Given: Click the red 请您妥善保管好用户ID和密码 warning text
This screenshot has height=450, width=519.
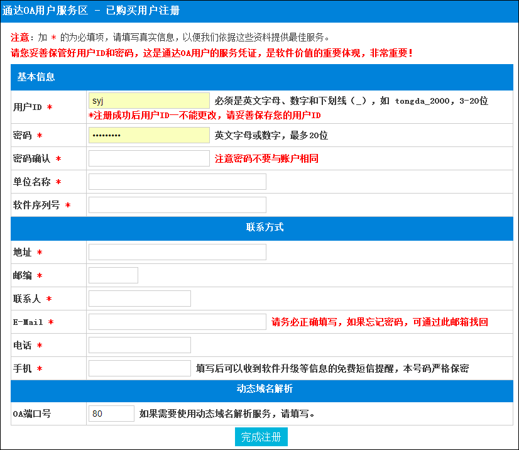Looking at the screenshot, I should pyautogui.click(x=212, y=53).
